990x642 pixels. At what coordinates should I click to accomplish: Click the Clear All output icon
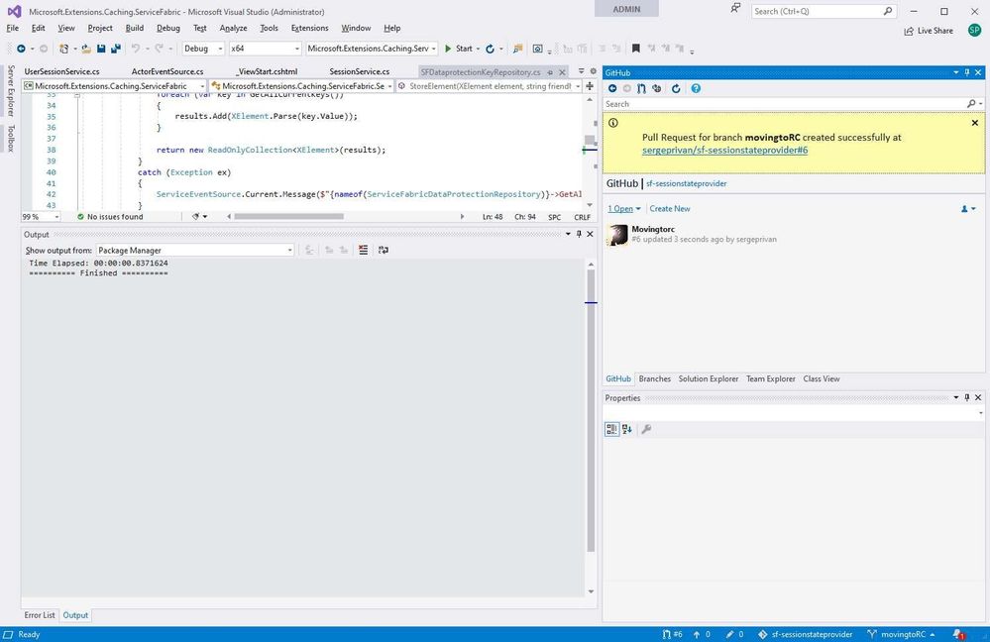363,250
